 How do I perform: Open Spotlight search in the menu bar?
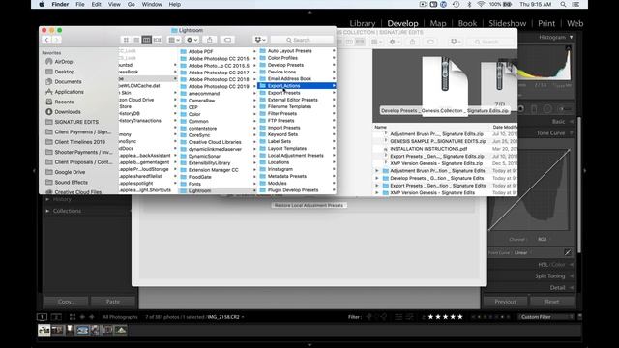coord(563,4)
